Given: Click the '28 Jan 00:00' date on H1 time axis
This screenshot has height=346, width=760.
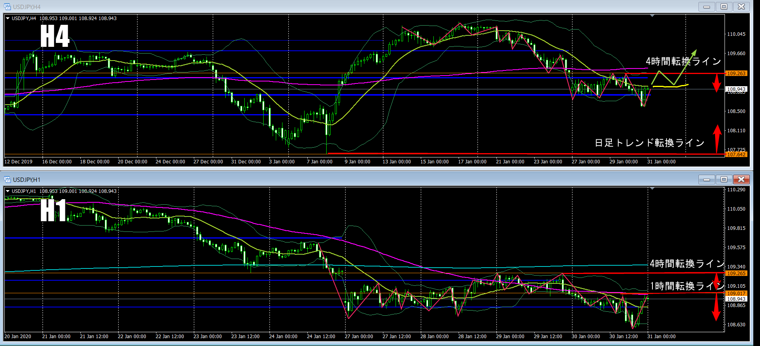Looking at the screenshot, I should coord(435,337).
